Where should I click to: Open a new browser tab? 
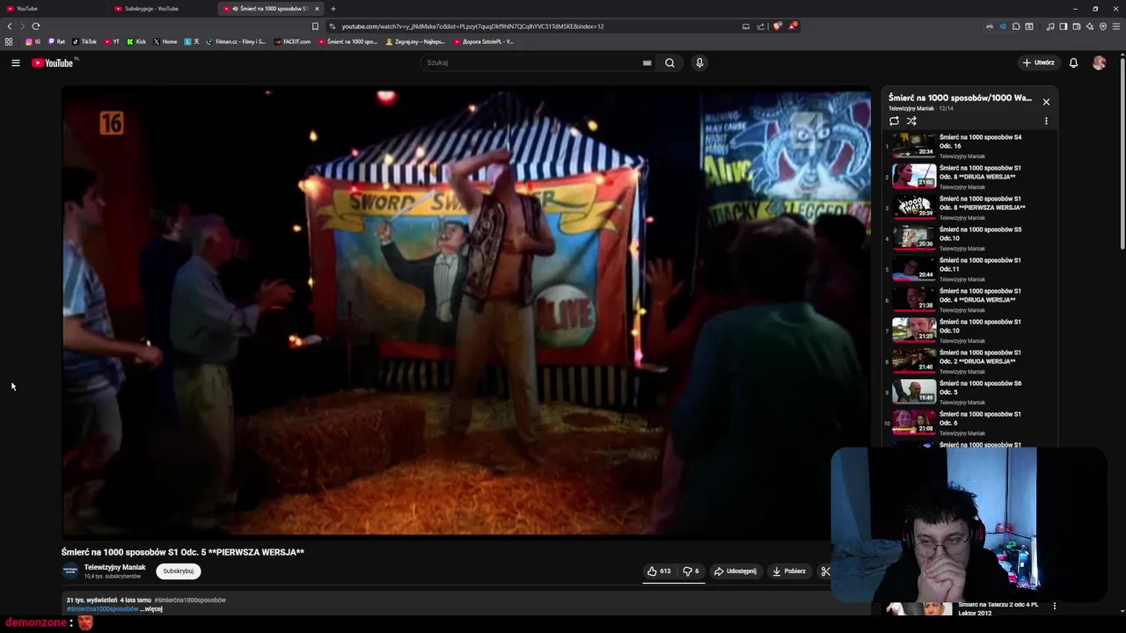pyautogui.click(x=333, y=9)
